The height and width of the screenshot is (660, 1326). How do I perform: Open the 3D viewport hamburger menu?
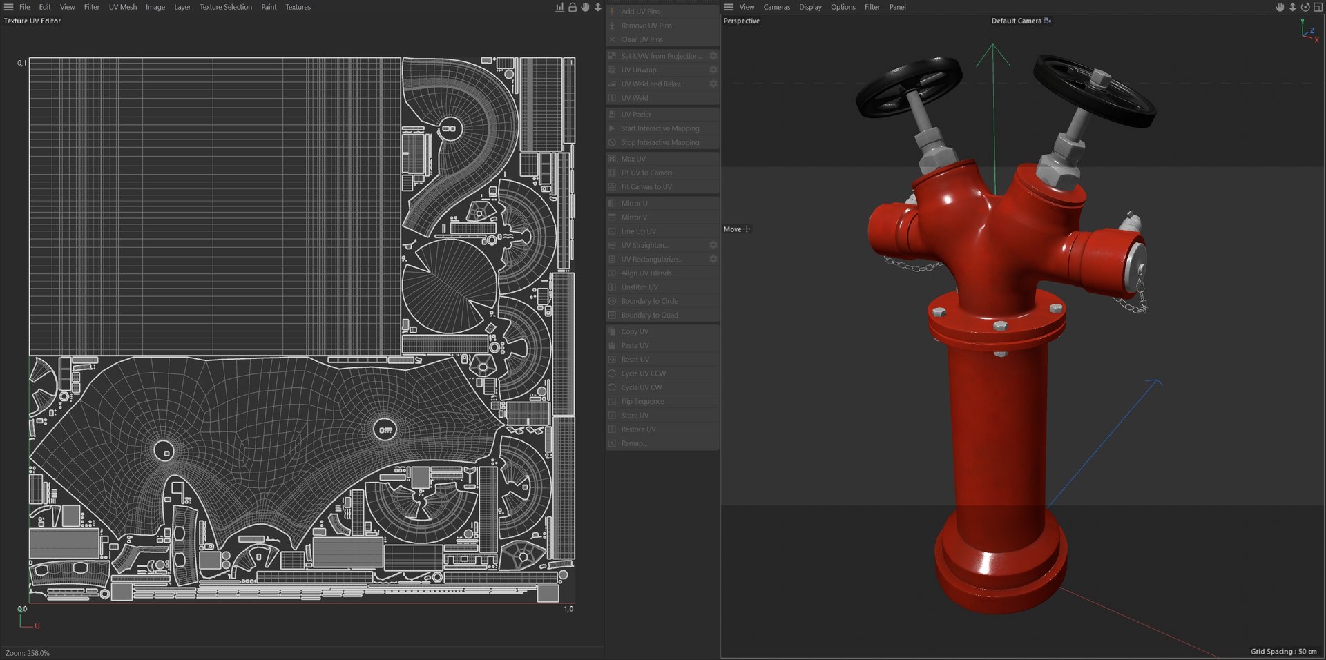(729, 7)
